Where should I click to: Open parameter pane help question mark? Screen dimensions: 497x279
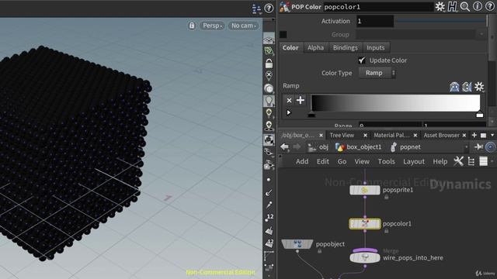pos(490,7)
